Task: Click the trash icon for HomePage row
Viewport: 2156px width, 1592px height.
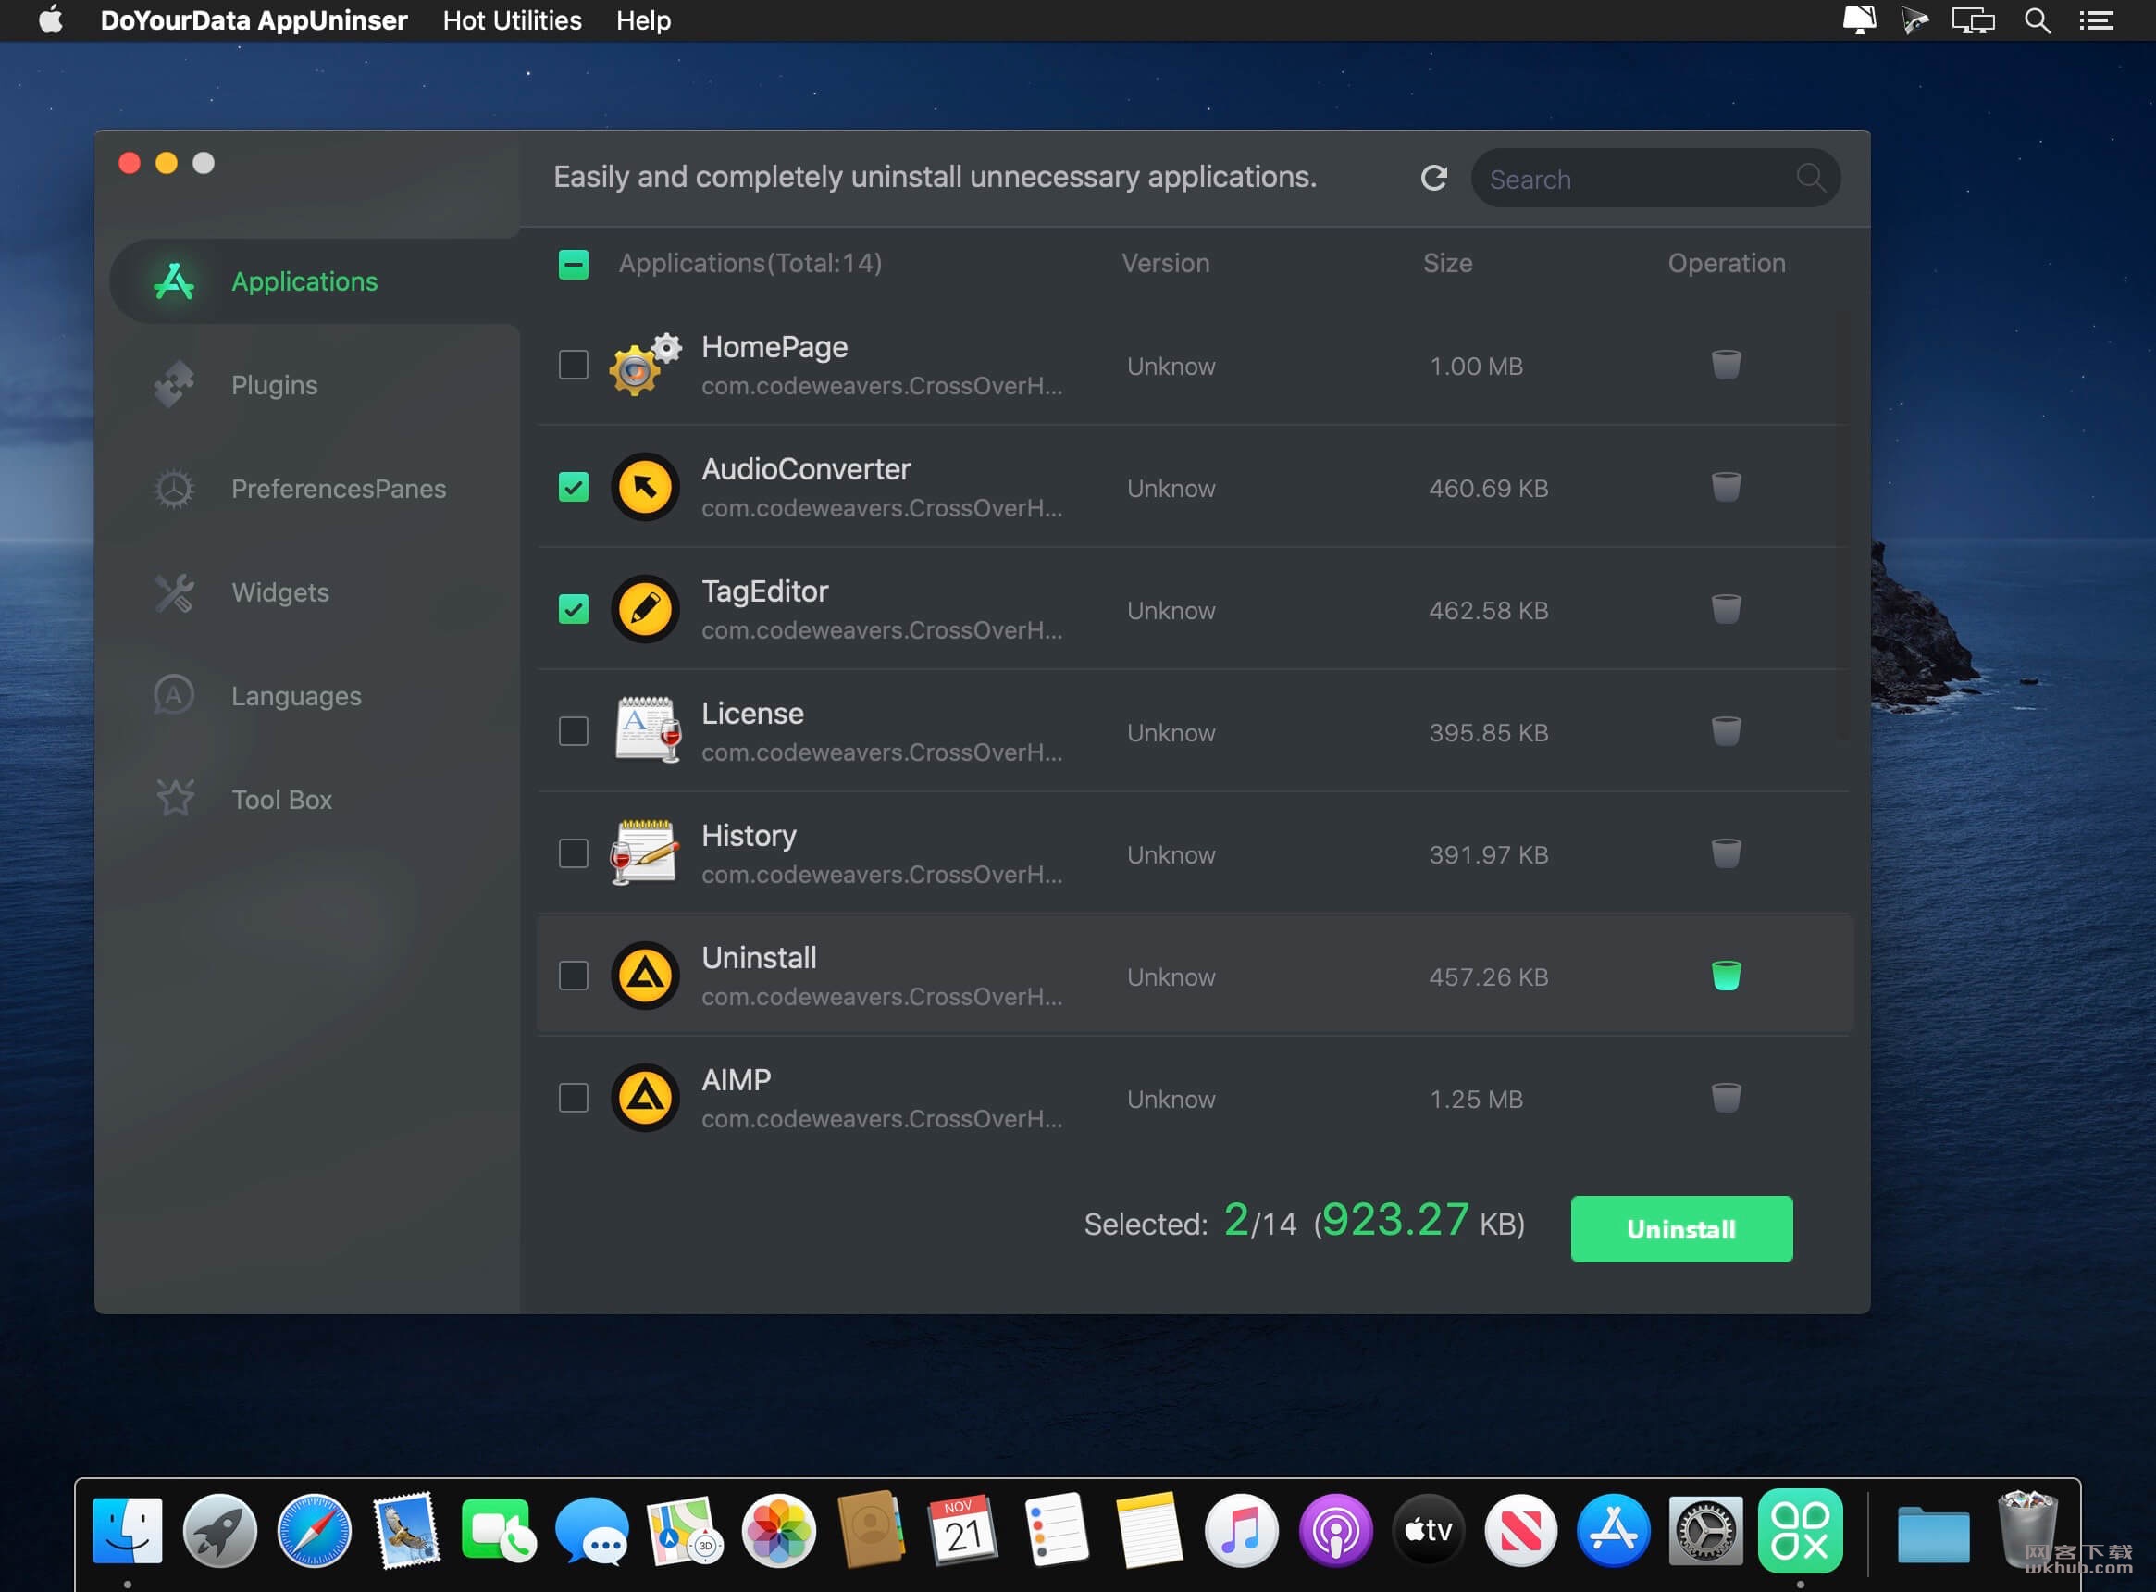Action: 1726,365
